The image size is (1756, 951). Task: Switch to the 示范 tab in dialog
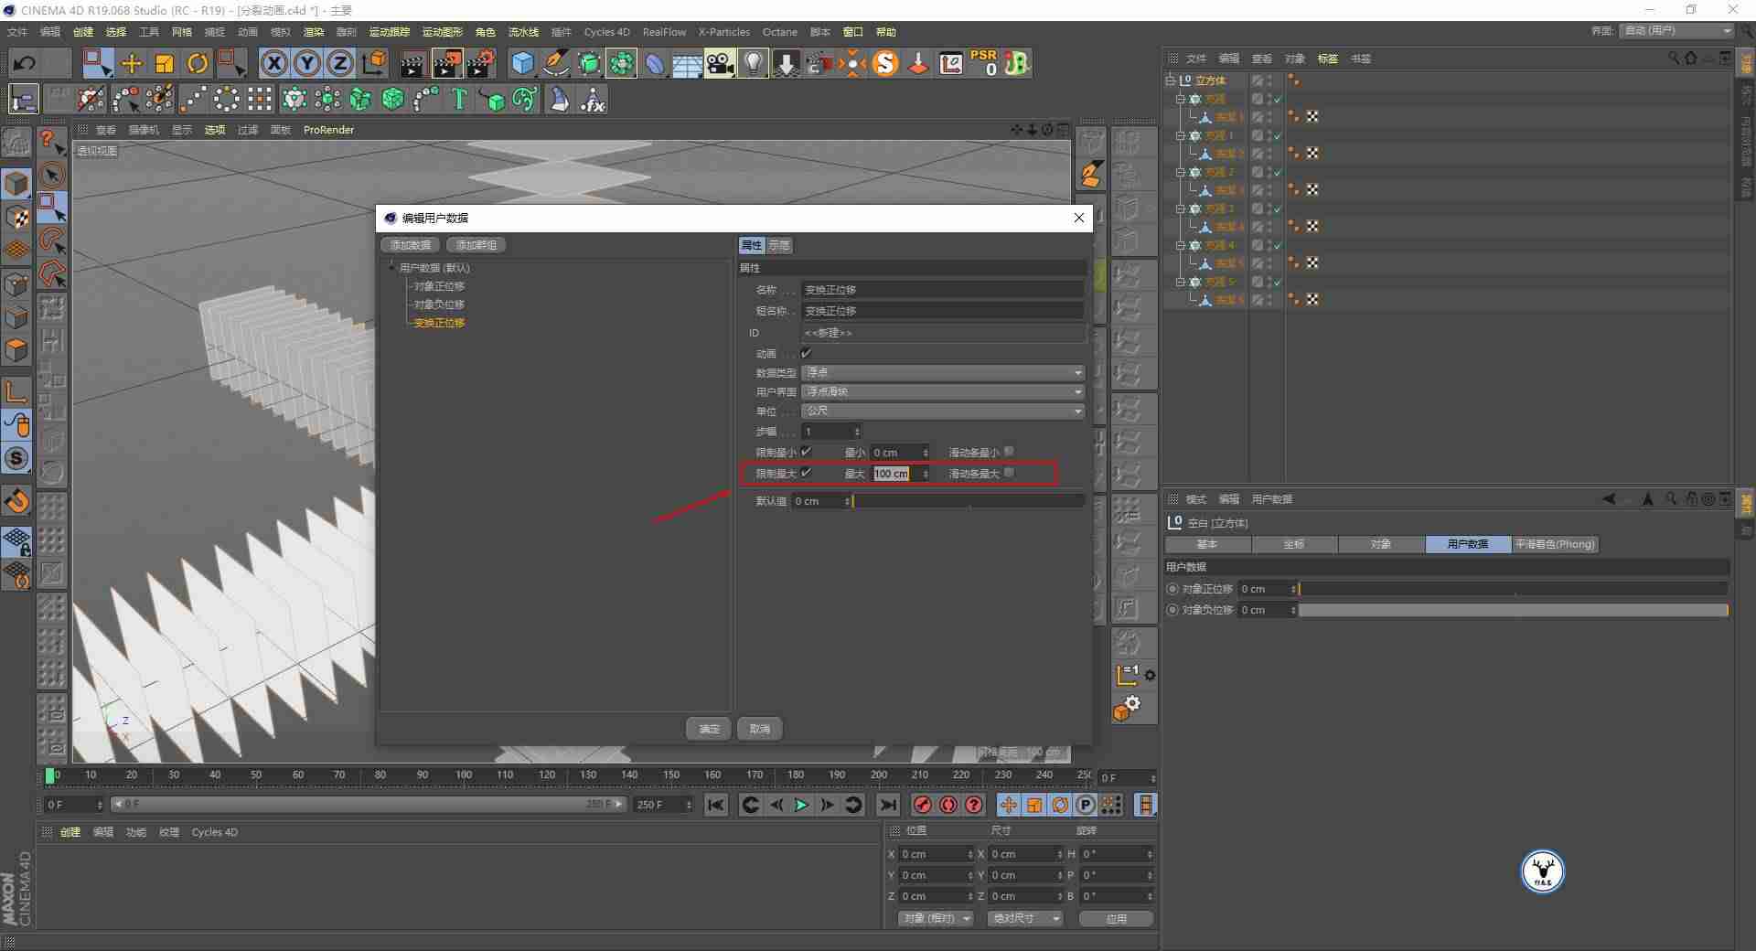(x=779, y=245)
